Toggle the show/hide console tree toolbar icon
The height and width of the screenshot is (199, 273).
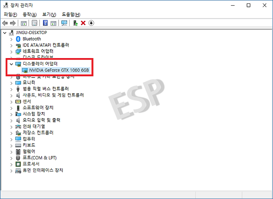24,23
